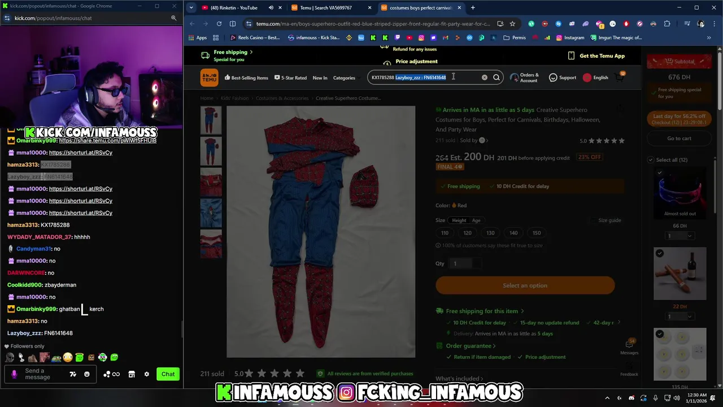
Task: Click the Temu logo home icon
Action: pyautogui.click(x=209, y=77)
